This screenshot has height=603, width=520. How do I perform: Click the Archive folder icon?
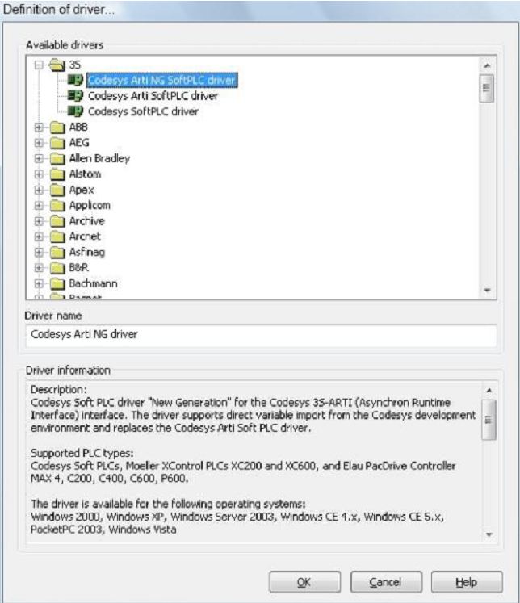pos(57,221)
